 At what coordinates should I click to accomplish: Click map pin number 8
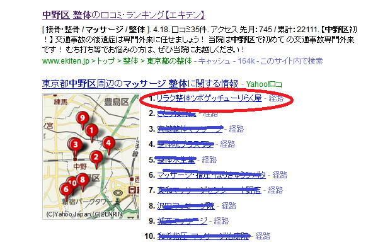(83, 180)
